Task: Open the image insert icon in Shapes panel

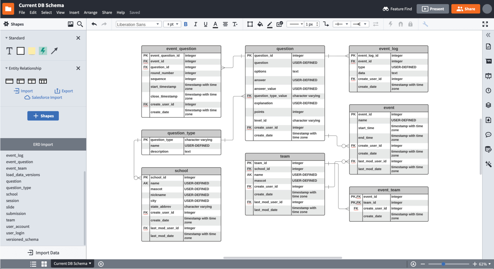Action: pos(70,24)
